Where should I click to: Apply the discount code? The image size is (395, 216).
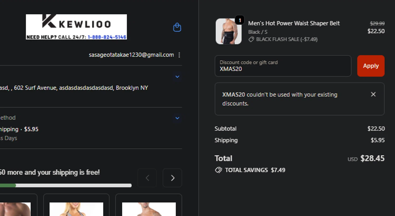pyautogui.click(x=371, y=66)
